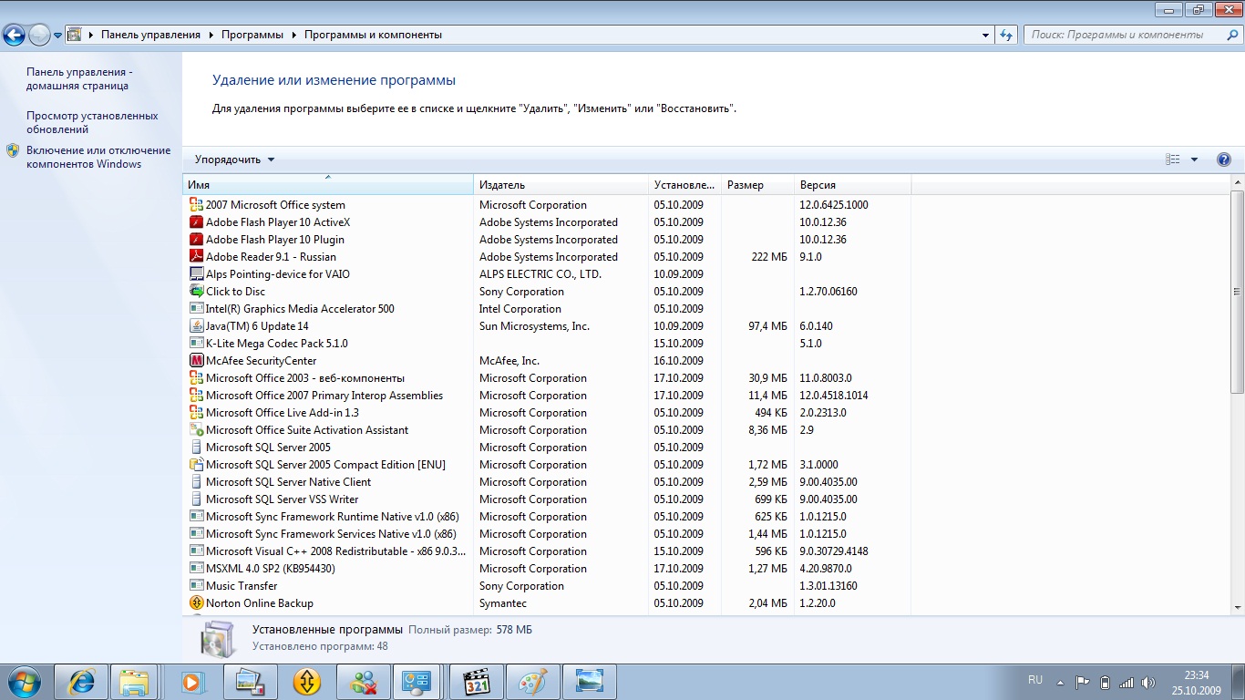Click the Microsoft Office Suite Activation Assistant icon
This screenshot has height=700, width=1245.
(196, 430)
